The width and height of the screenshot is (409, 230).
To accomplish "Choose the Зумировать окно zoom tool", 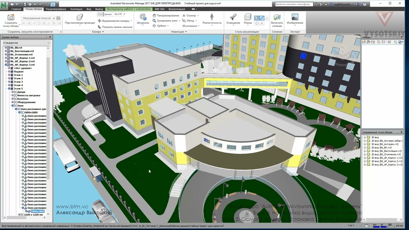I will point(165,21).
